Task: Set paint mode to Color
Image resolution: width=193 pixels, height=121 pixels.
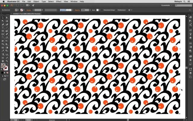Action: click(2, 73)
